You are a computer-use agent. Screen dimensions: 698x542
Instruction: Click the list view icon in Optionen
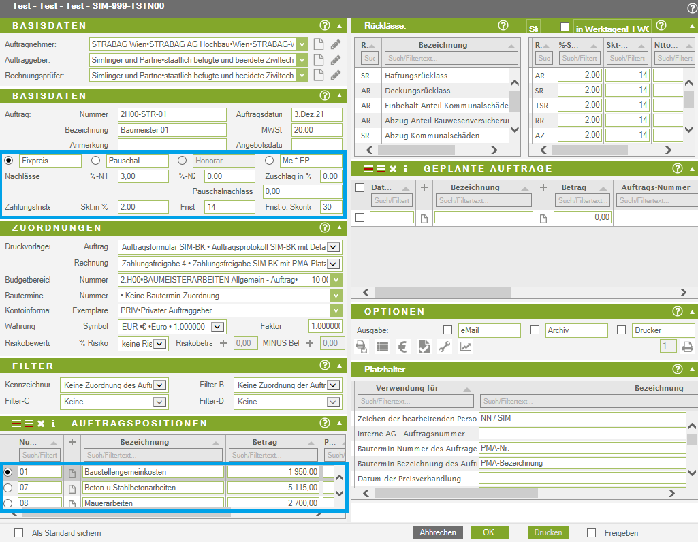coord(382,347)
